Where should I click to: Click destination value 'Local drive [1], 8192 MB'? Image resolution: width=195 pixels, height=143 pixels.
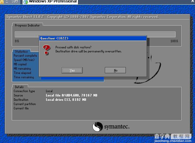tap(66, 100)
